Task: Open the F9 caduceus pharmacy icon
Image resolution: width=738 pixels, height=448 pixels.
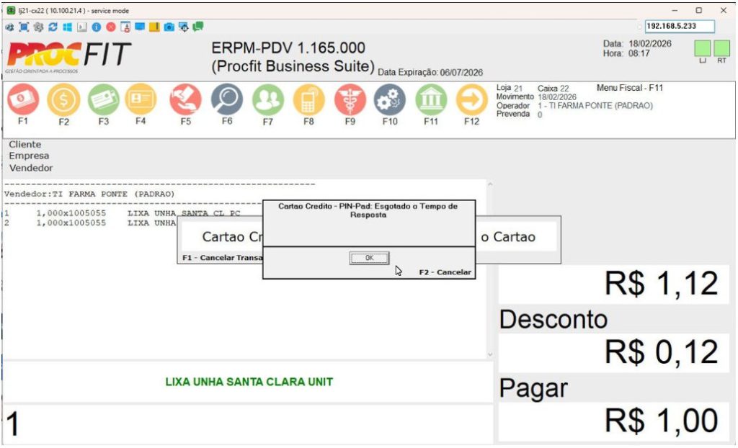Action: (350, 100)
